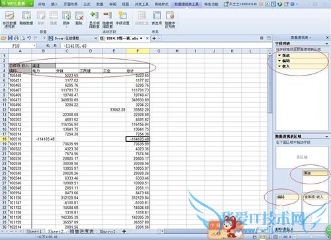Close the Docer online template tab
331x240 pixels.
tap(95, 38)
